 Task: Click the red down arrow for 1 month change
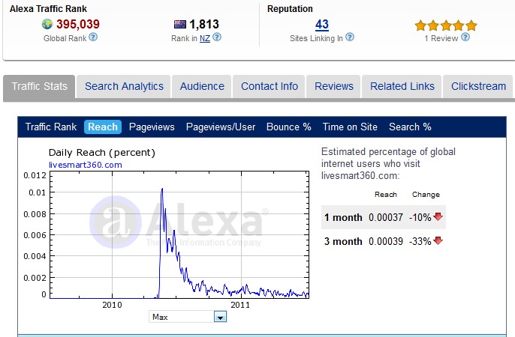point(438,216)
